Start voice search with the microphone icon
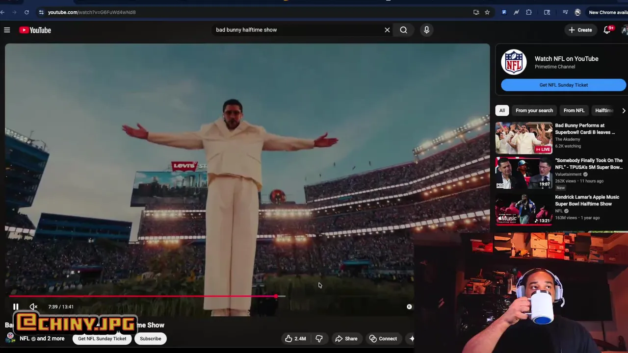 coord(426,30)
